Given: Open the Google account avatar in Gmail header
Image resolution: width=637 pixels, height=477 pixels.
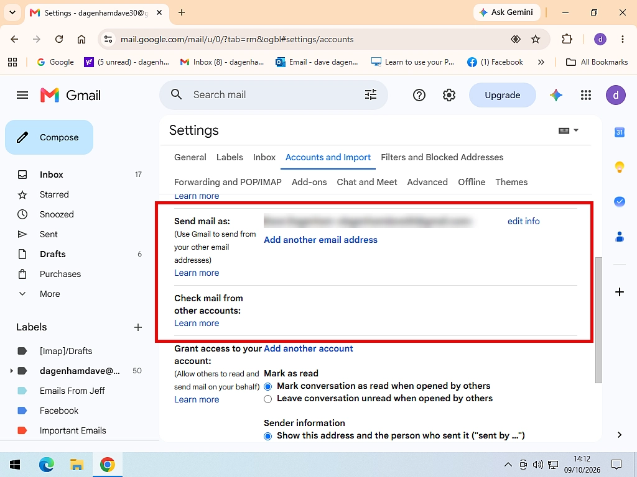Looking at the screenshot, I should coord(616,95).
